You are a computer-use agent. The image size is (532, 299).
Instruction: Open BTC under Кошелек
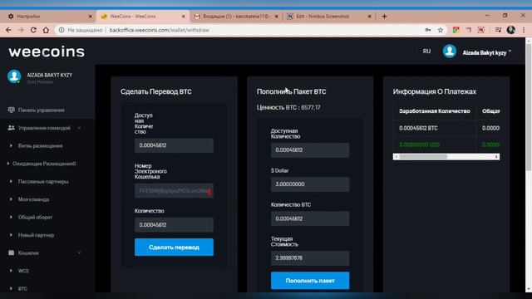(x=22, y=289)
